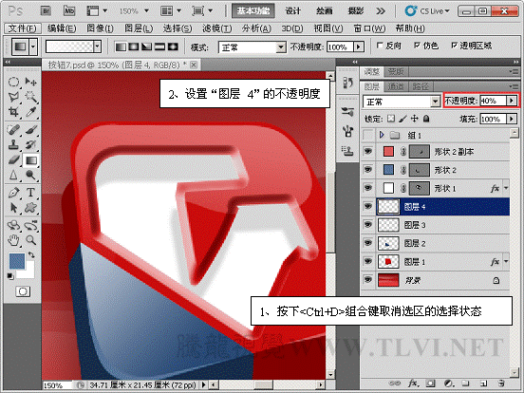The image size is (524, 393).
Task: Open the fill 填充 slider arrow
Action: coord(512,119)
